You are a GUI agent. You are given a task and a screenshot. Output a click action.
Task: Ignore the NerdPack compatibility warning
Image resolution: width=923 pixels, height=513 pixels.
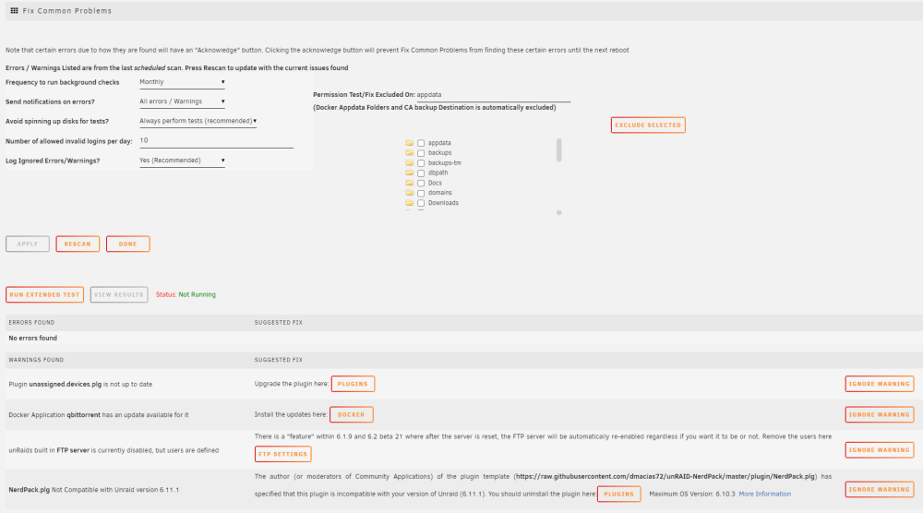[x=880, y=489]
